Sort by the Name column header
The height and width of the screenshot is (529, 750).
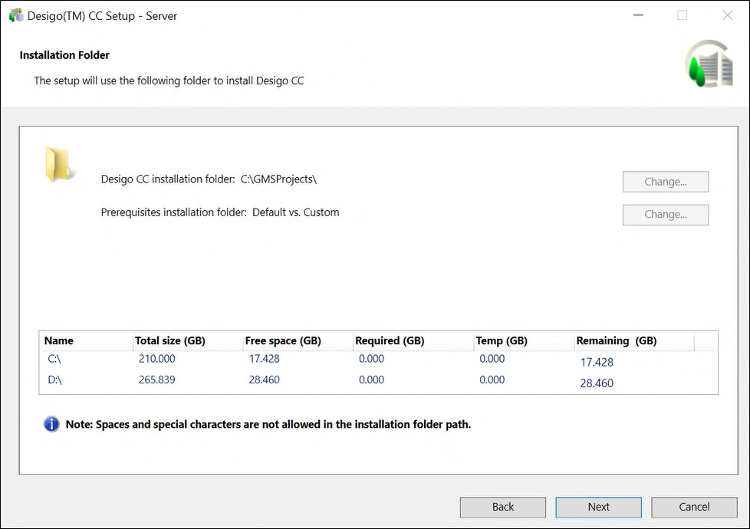[x=59, y=340]
